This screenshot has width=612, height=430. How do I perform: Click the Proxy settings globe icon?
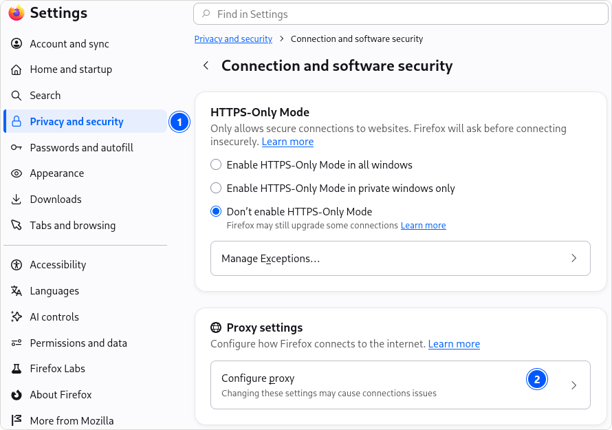pyautogui.click(x=216, y=327)
